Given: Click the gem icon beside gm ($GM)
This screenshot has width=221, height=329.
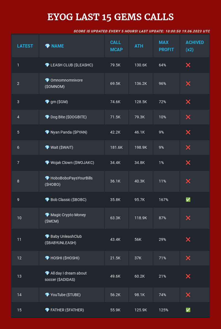Looking at the screenshot, I should click(47, 102).
